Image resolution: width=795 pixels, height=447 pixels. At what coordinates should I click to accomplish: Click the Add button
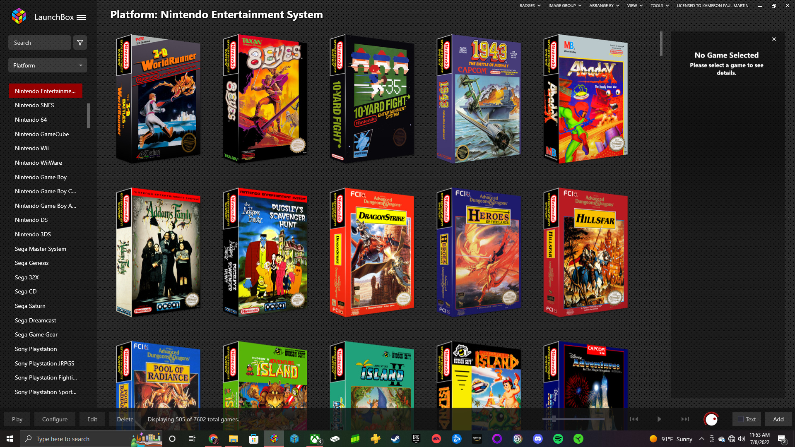click(x=778, y=419)
